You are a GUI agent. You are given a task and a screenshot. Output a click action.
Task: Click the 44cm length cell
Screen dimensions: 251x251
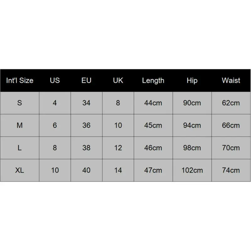click(x=153, y=103)
